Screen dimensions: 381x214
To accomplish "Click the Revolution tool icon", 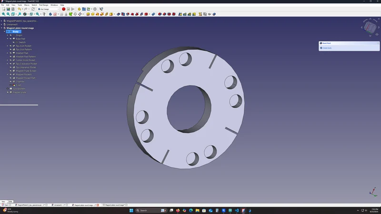I will [x=92, y=14].
